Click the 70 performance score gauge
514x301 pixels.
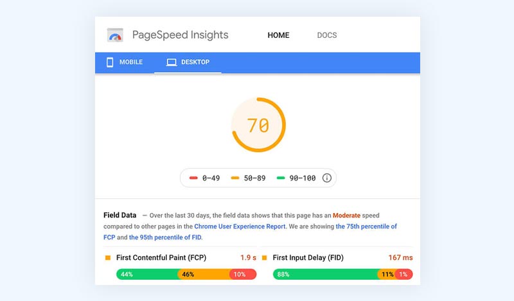point(259,125)
